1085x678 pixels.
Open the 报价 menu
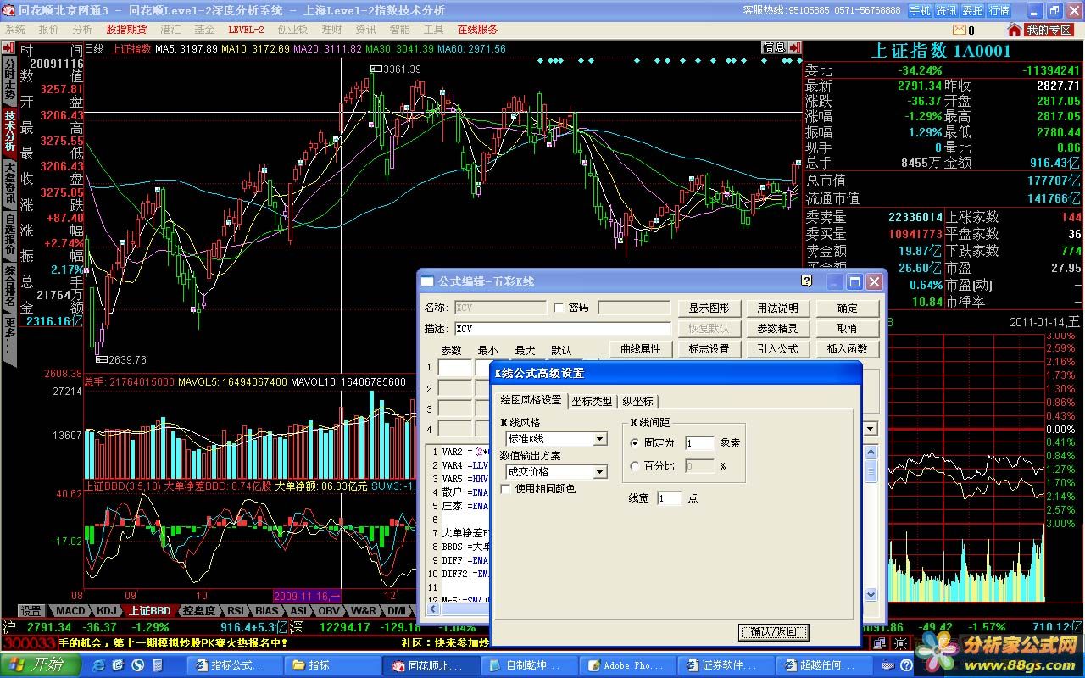click(49, 30)
